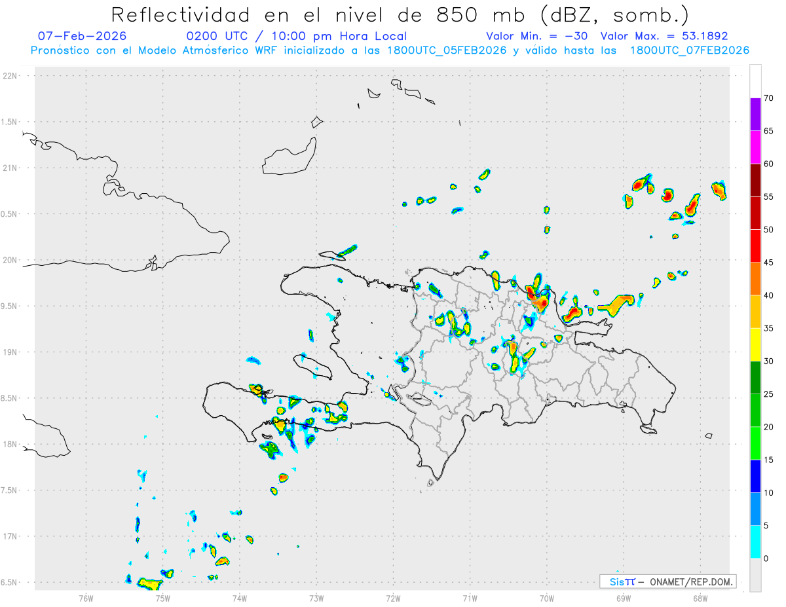Viewport: 786px width, 607px height.
Task: Click the colorbar tick label "35"
Action: (769, 329)
